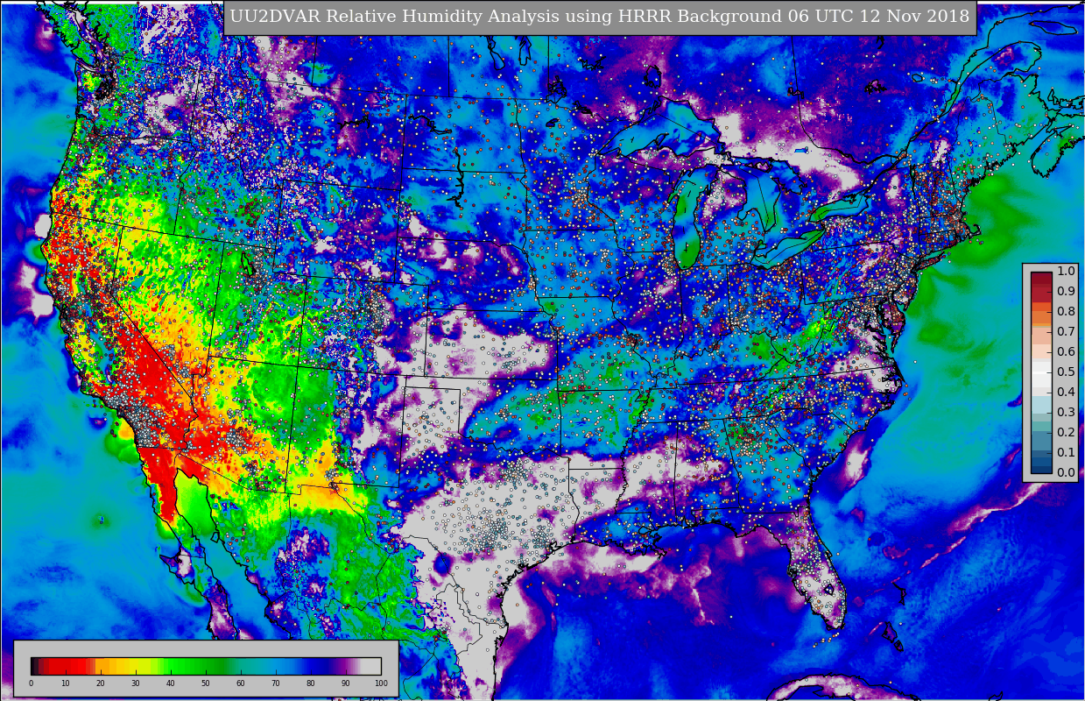Viewport: 1085px width, 701px height.
Task: Pick the dark red top of right colorbar
Action: coord(1041,279)
